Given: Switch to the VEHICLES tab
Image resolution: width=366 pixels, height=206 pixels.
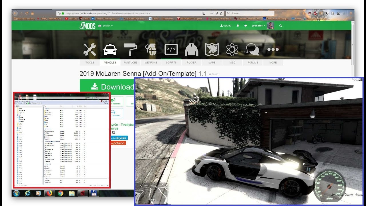Looking at the screenshot, I should pos(110,62).
